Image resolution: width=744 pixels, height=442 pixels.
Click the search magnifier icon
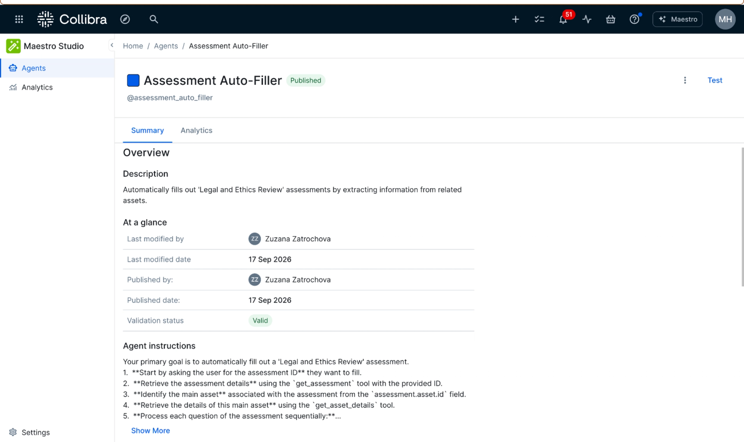153,19
